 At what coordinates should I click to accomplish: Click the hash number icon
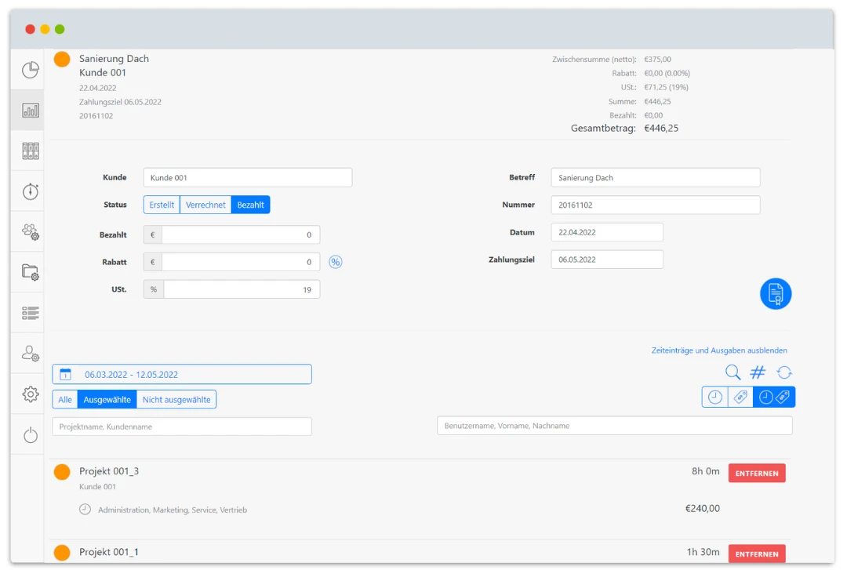(758, 373)
